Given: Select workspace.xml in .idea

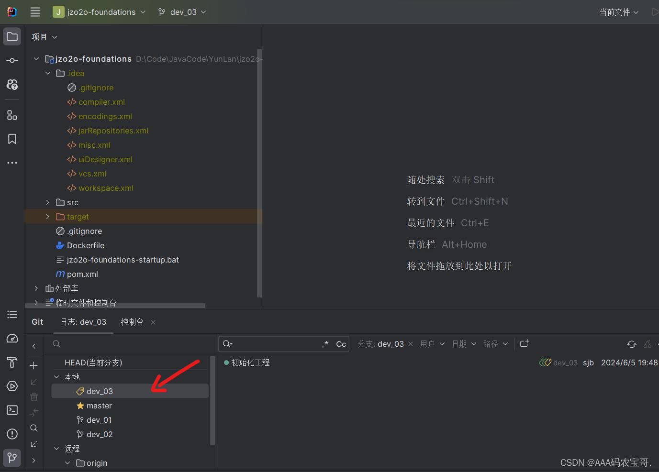Looking at the screenshot, I should 106,188.
